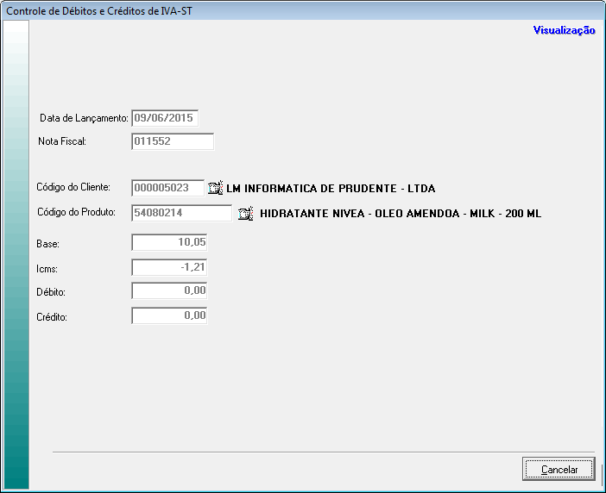Image resolution: width=606 pixels, height=493 pixels.
Task: Click the teal gradient side panel
Action: click(16, 259)
